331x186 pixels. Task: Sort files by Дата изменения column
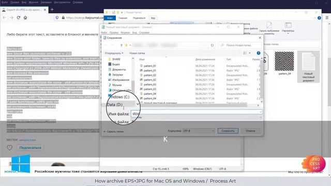205,59
